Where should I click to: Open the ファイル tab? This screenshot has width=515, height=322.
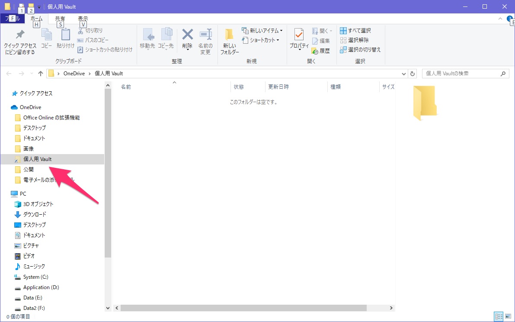click(13, 19)
